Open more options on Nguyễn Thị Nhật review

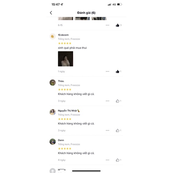[x=107, y=130]
